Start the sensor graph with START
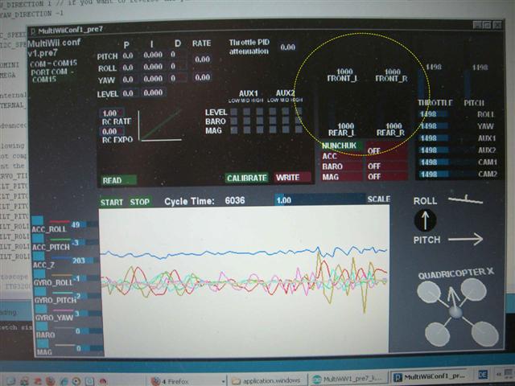 point(112,202)
